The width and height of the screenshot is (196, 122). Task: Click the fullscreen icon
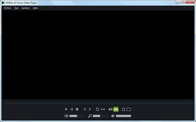(x=129, y=109)
